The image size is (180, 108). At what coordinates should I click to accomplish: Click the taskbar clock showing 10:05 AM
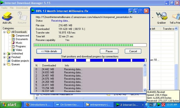[172, 105]
